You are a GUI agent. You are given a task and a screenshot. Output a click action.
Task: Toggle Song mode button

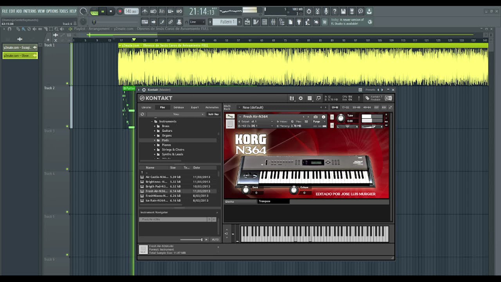[94, 13]
